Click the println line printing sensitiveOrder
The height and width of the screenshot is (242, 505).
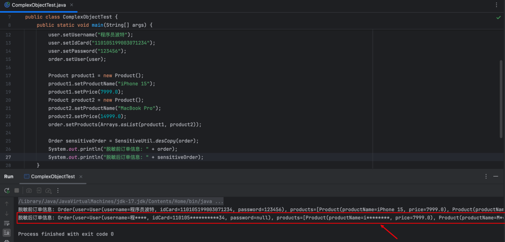point(126,157)
